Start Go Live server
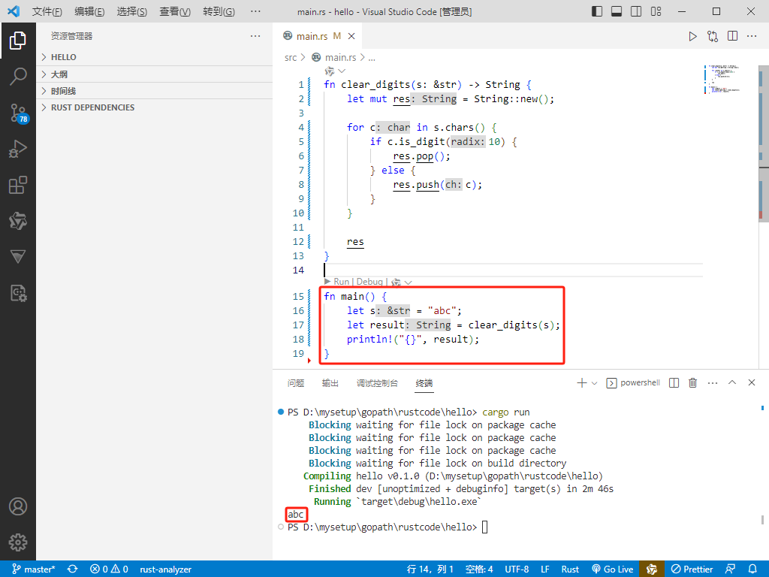 613,569
